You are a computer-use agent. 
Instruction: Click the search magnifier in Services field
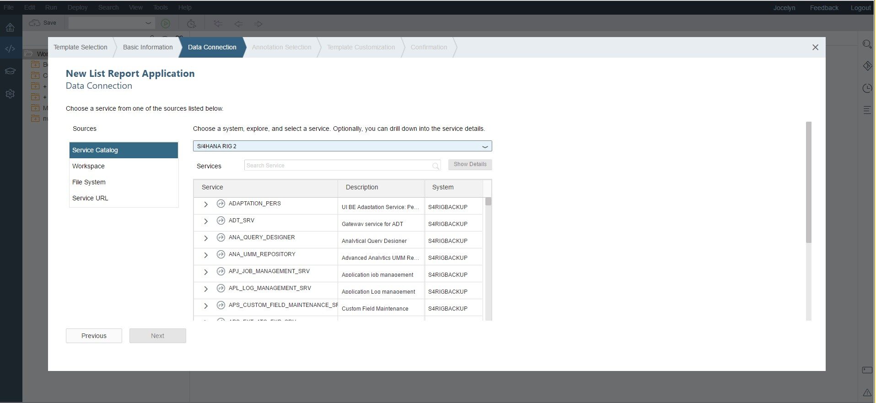click(x=435, y=166)
